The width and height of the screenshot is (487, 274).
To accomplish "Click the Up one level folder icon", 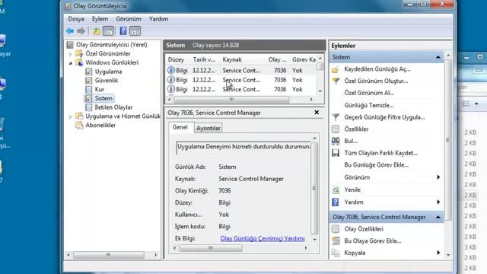I will [x=97, y=30].
